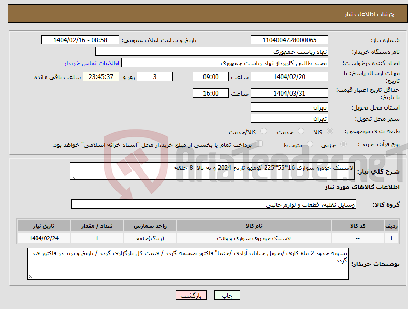Click the need date cell 1404/02/24
The width and height of the screenshot is (408, 309).
point(43,238)
